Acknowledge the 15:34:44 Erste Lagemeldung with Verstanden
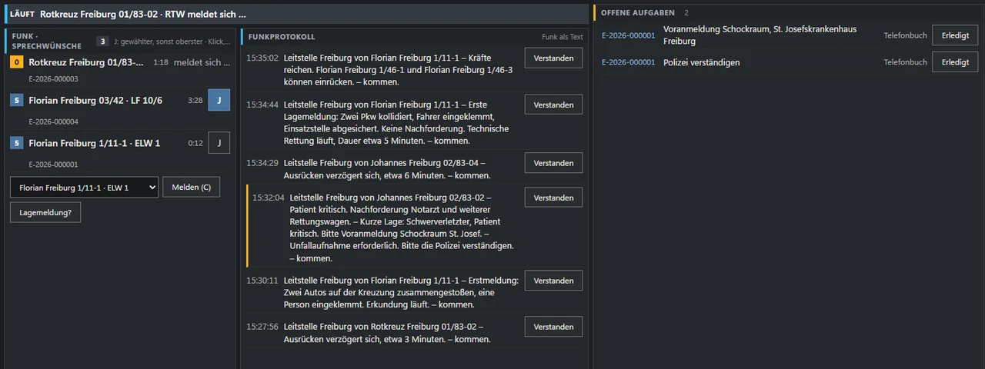The height and width of the screenshot is (369, 985). coord(553,105)
